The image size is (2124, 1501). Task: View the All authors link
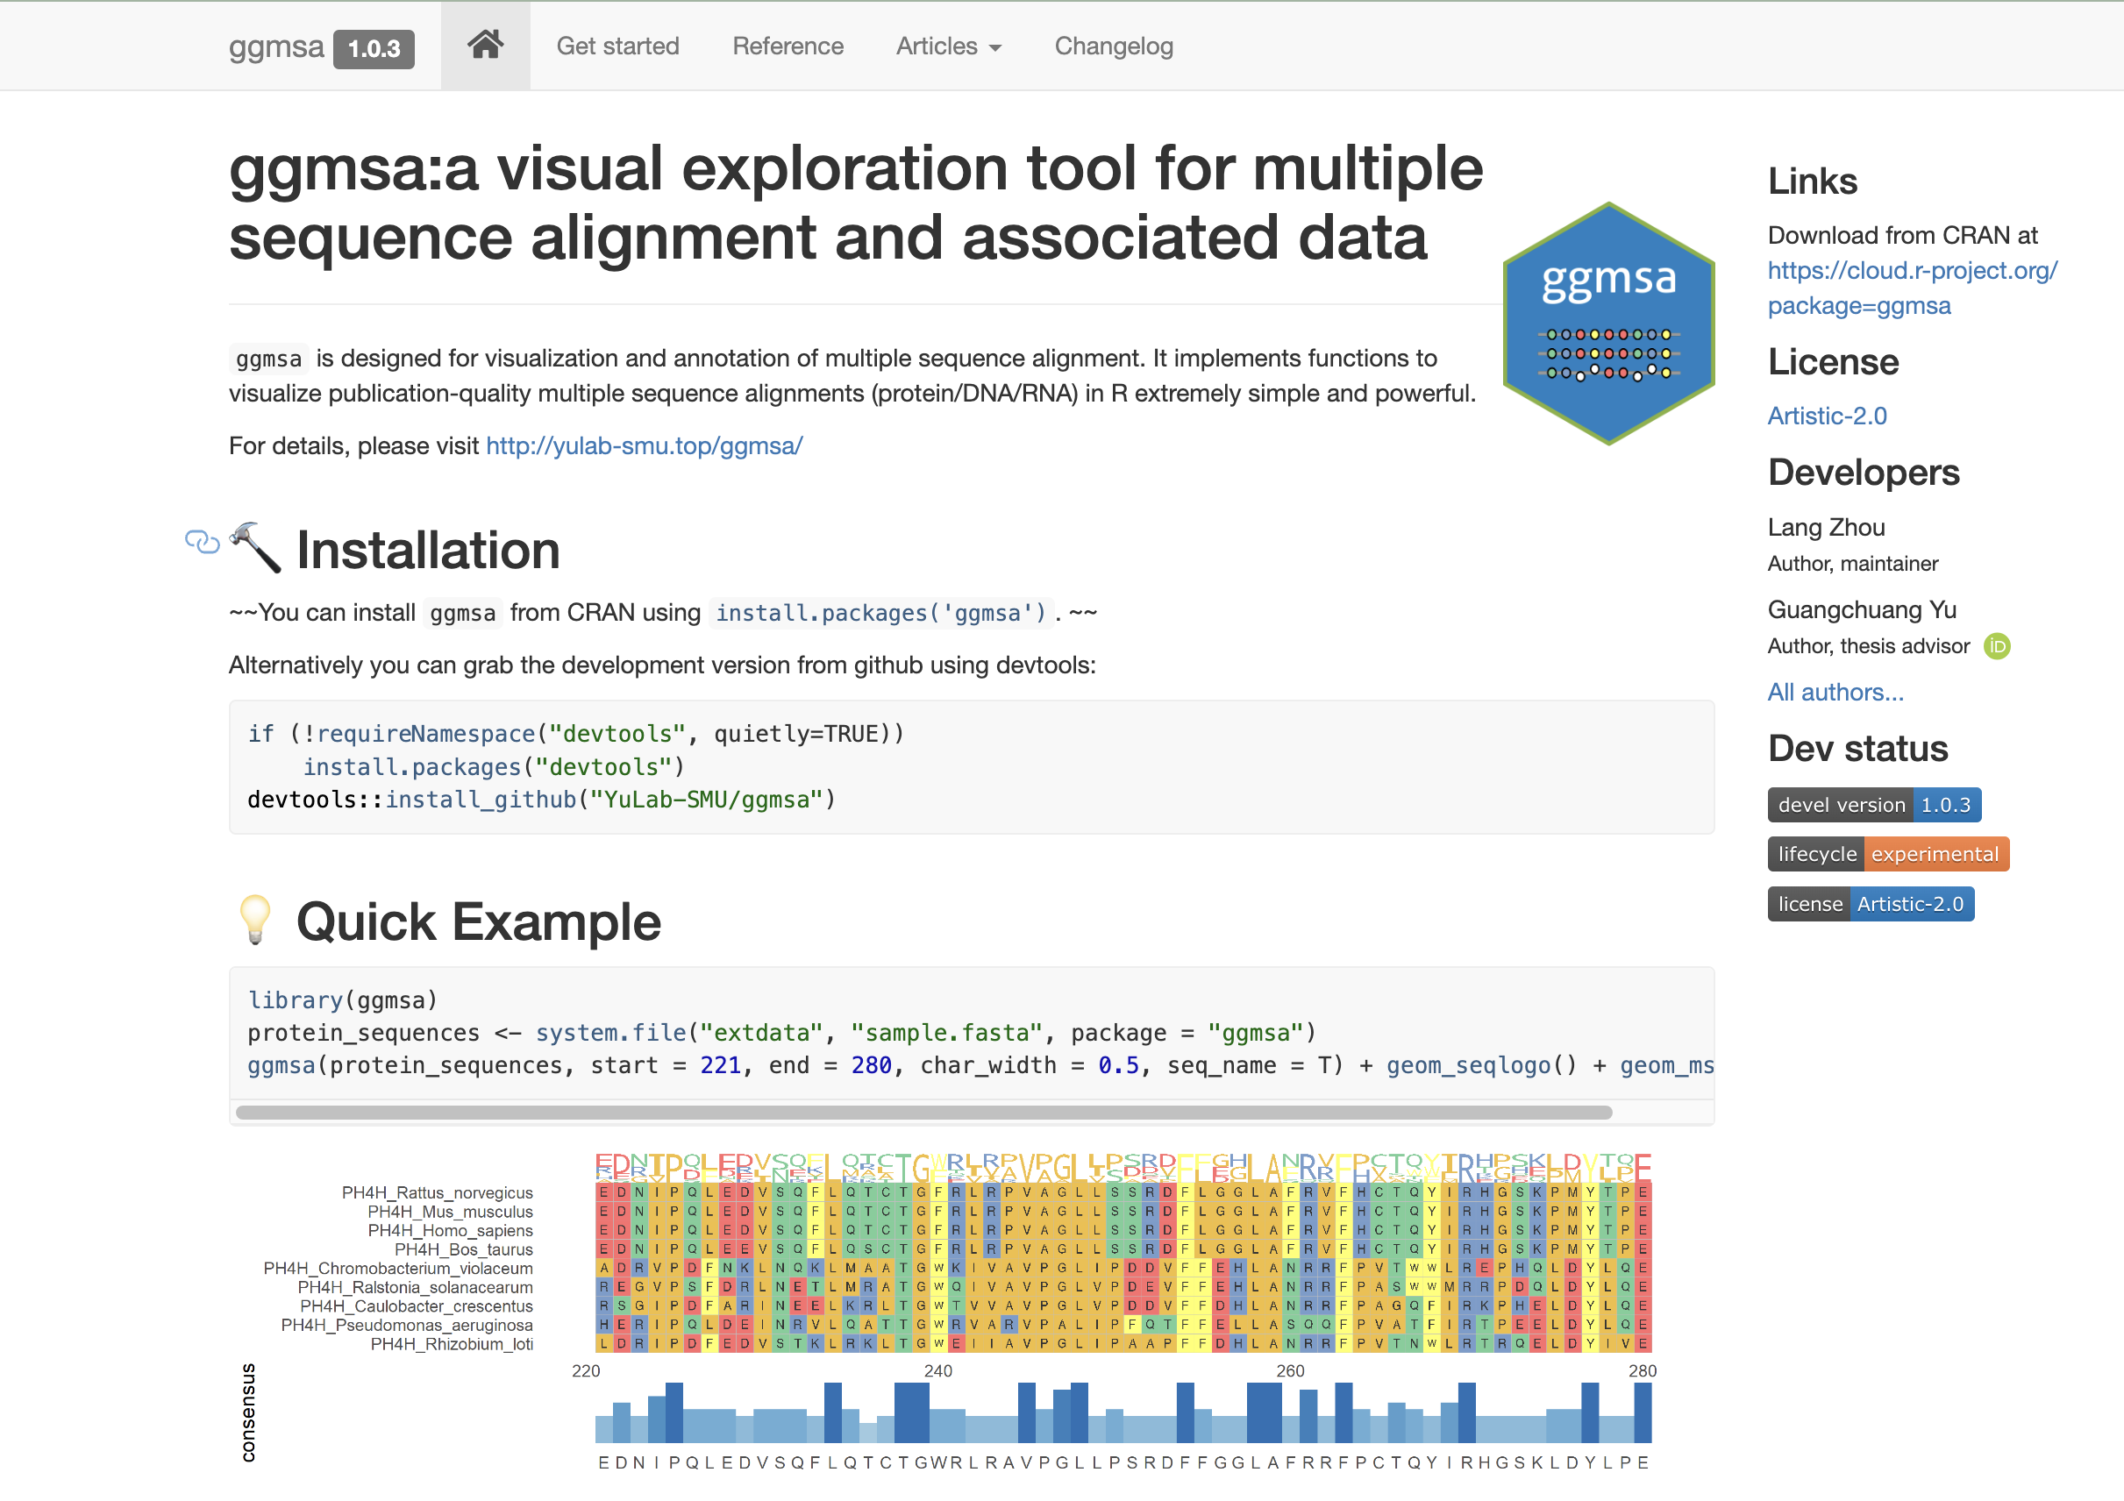[x=1835, y=692]
